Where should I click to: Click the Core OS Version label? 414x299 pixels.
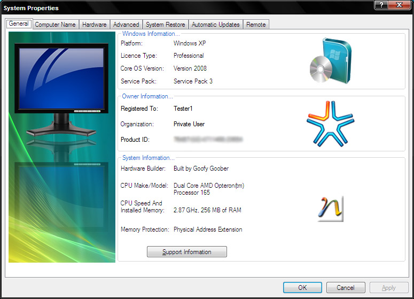(x=142, y=68)
